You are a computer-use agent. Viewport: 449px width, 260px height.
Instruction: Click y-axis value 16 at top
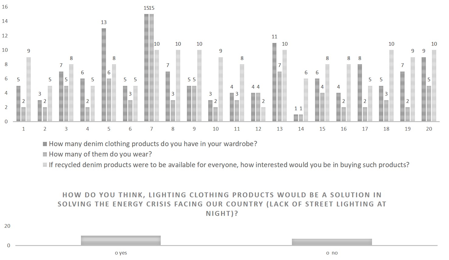click(5, 7)
